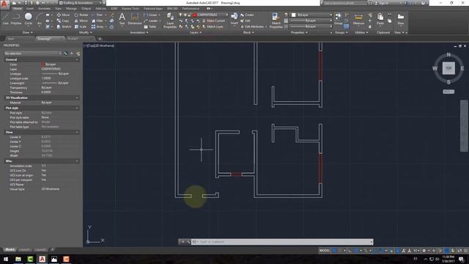Open the Manage ribbon tab
469x264 pixels.
click(x=71, y=8)
